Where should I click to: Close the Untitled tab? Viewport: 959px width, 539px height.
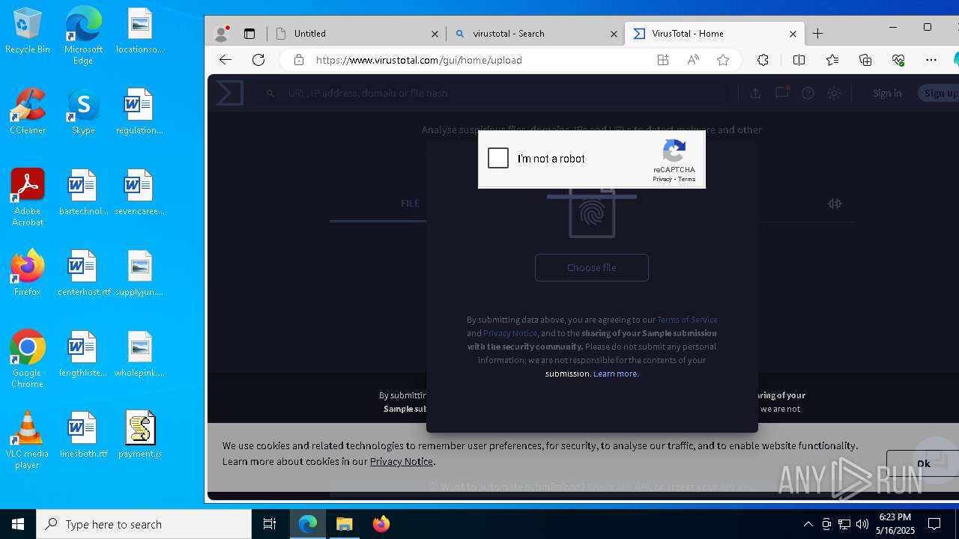coord(435,34)
